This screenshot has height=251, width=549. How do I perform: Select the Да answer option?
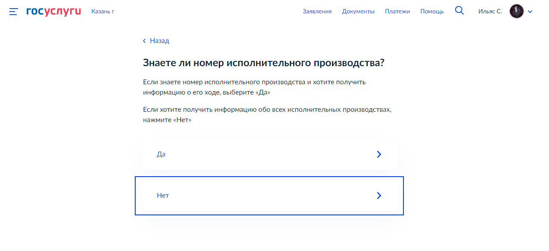tap(161, 154)
